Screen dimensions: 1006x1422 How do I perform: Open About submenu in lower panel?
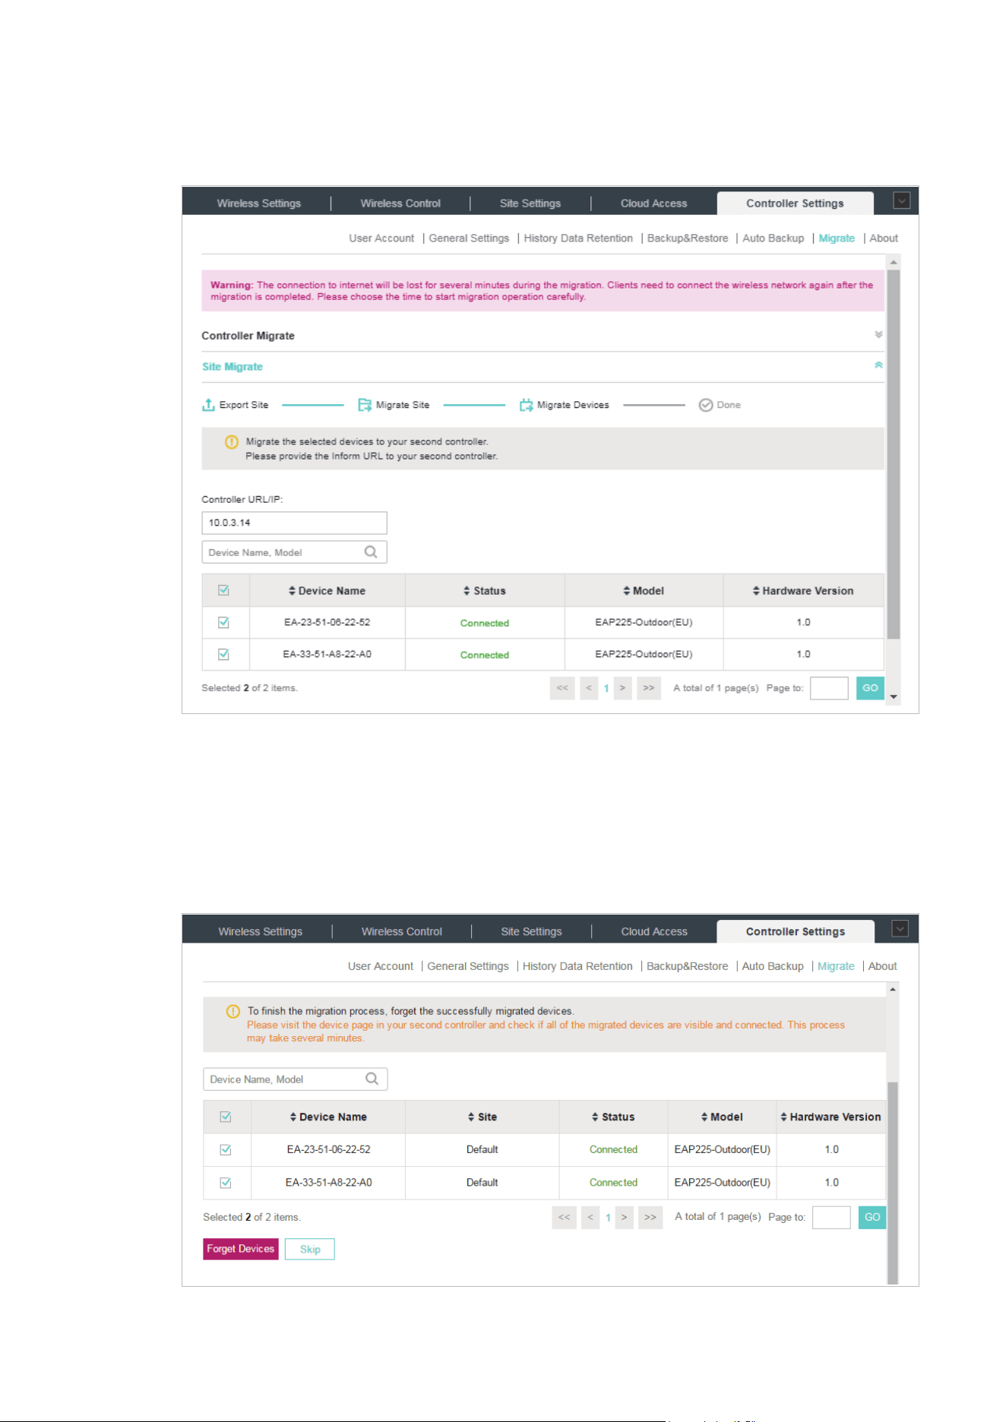(883, 966)
